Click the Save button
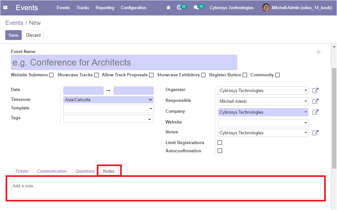Image resolution: width=337 pixels, height=210 pixels. click(13, 35)
